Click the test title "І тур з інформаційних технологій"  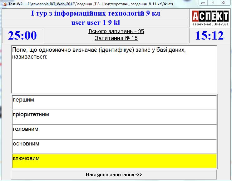point(96,14)
